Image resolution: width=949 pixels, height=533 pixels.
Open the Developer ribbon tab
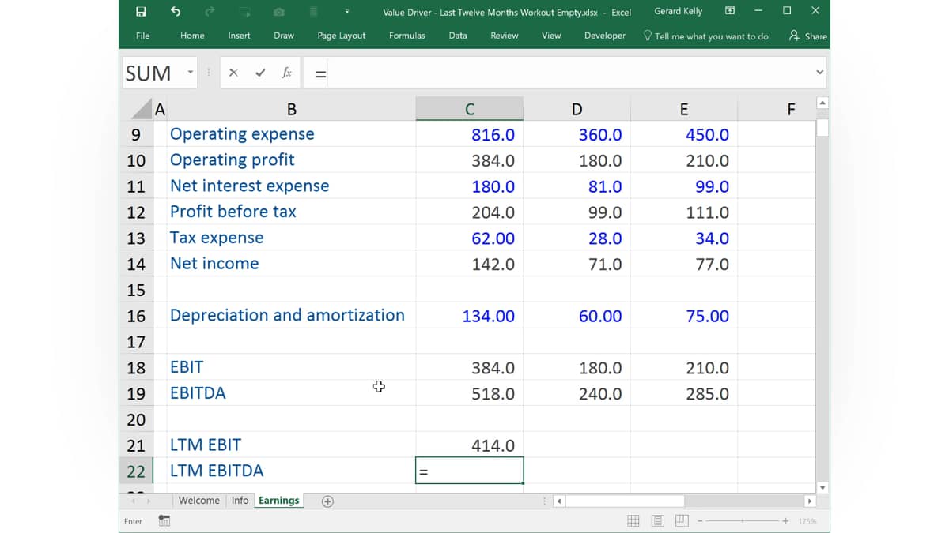tap(605, 36)
